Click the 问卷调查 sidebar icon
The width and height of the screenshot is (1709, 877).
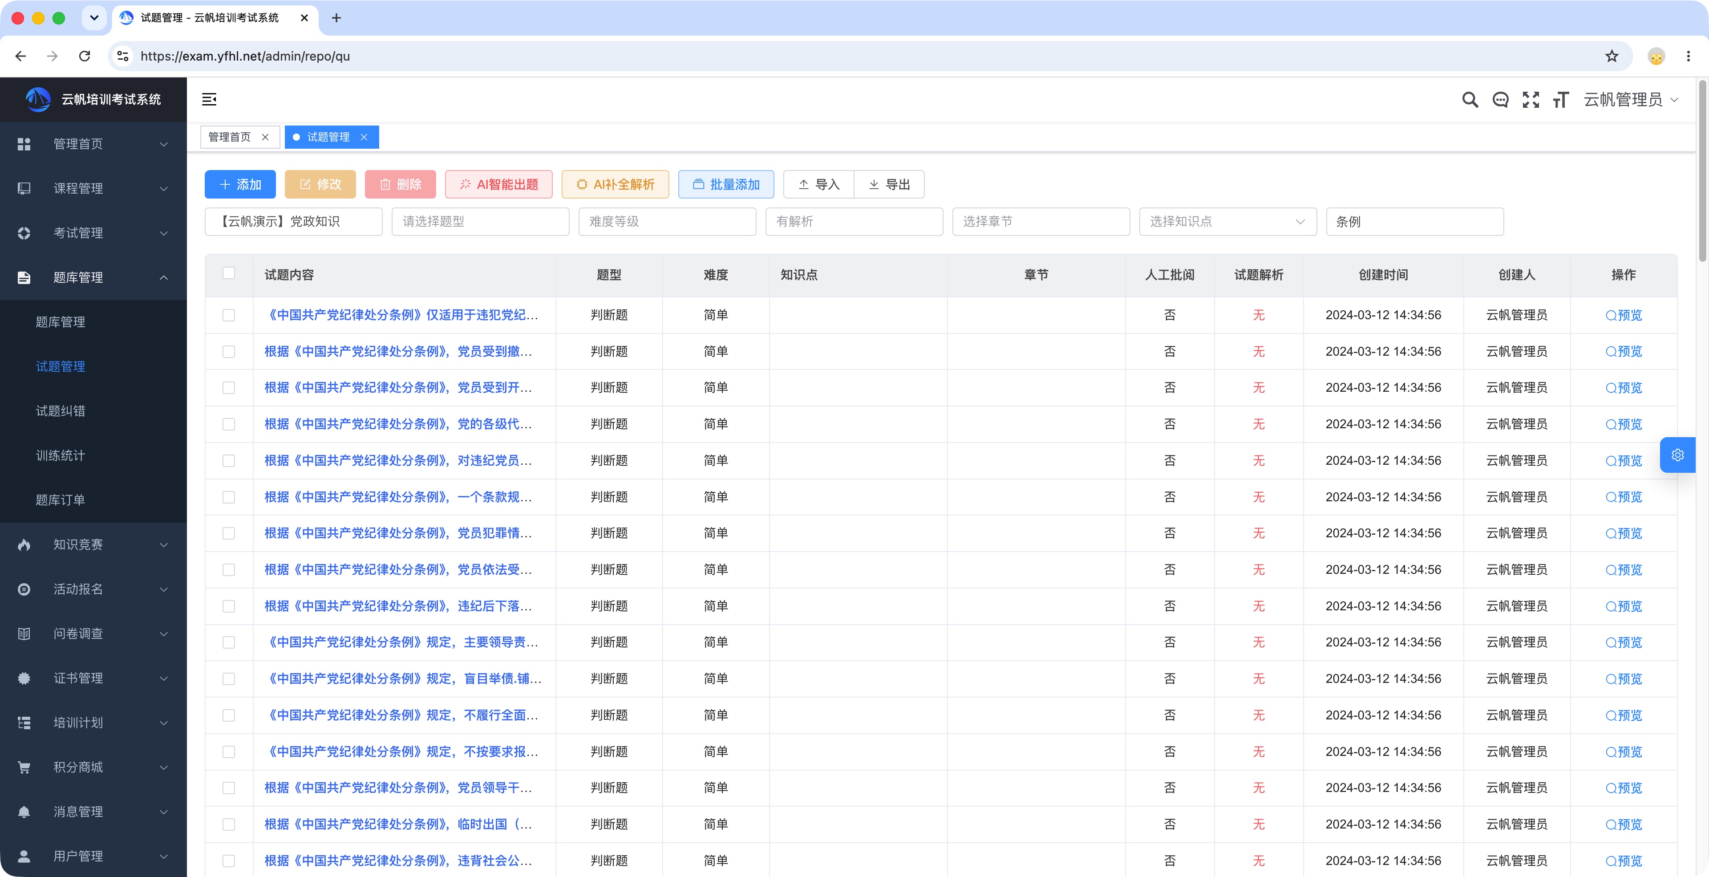coord(24,633)
